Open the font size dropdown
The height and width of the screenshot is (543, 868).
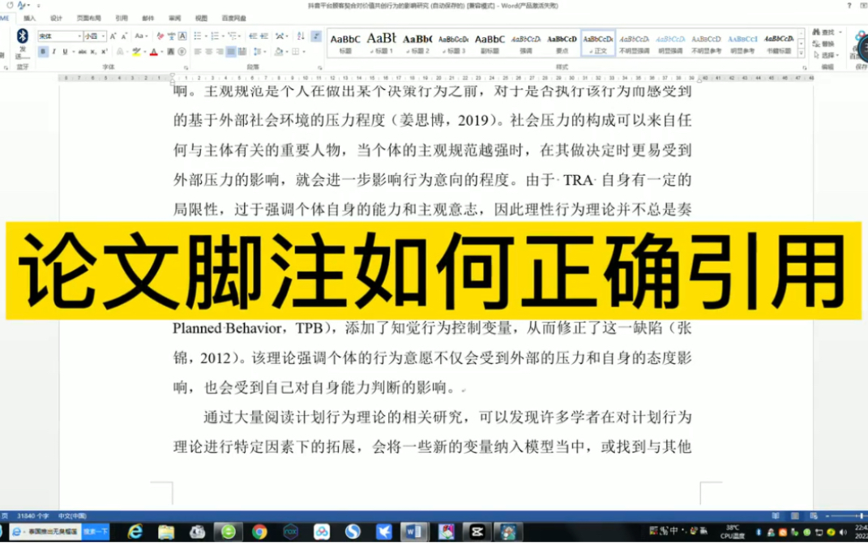(x=102, y=36)
